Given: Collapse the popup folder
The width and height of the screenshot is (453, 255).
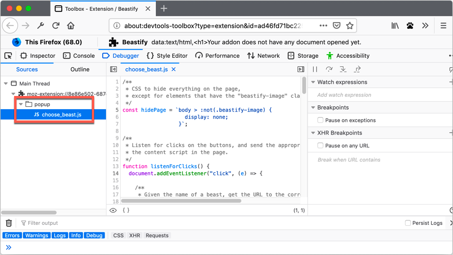Looking at the screenshot, I should click(21, 104).
